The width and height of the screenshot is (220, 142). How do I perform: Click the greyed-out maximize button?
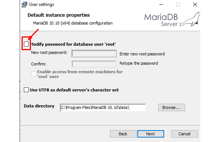point(178,4)
